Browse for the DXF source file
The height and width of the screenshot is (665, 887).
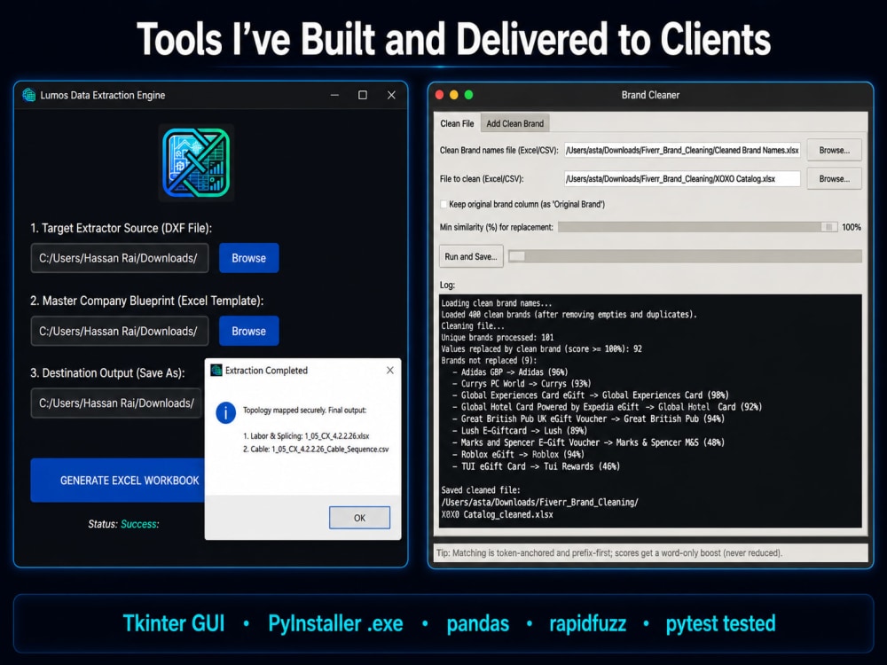(x=249, y=258)
